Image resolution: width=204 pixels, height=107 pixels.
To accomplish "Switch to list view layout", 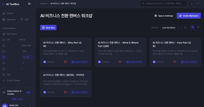I will pos(198,27).
